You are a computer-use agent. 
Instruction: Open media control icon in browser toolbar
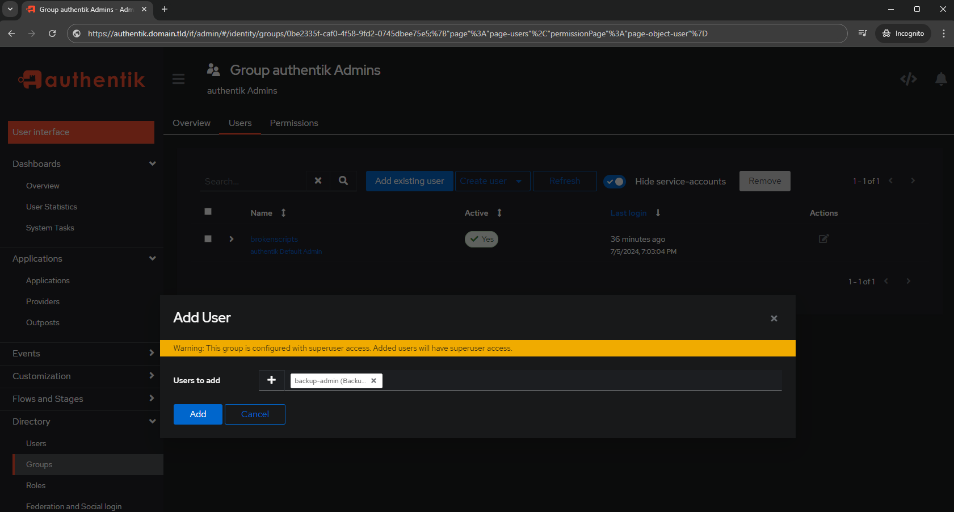tap(863, 33)
